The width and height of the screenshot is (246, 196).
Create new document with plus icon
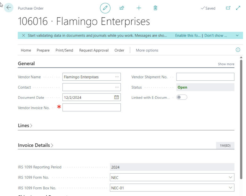139,8
